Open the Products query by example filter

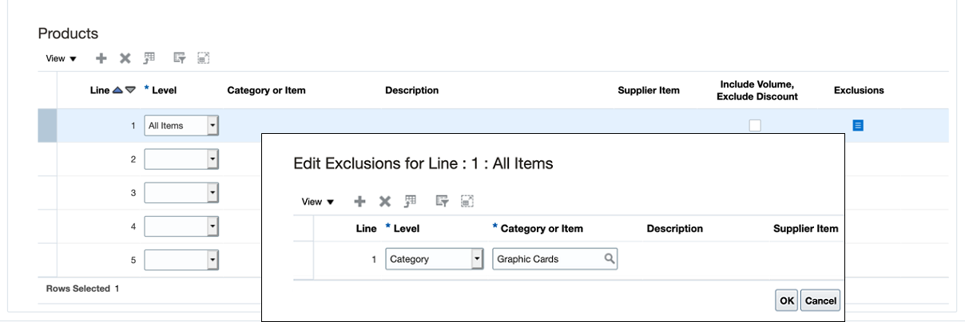coord(180,58)
